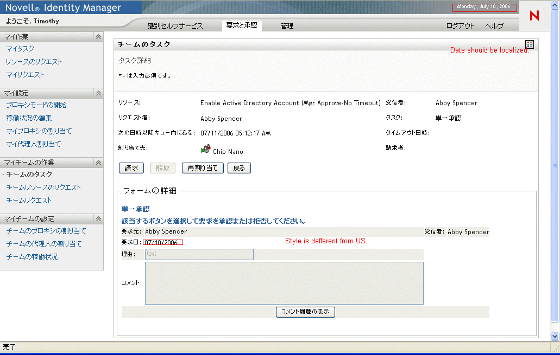
Task: Open マイ代理人割り当て
Action: coord(34,144)
